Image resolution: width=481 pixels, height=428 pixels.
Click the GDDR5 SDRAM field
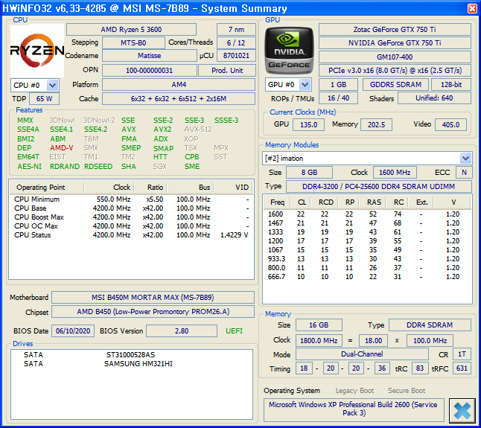coord(395,85)
